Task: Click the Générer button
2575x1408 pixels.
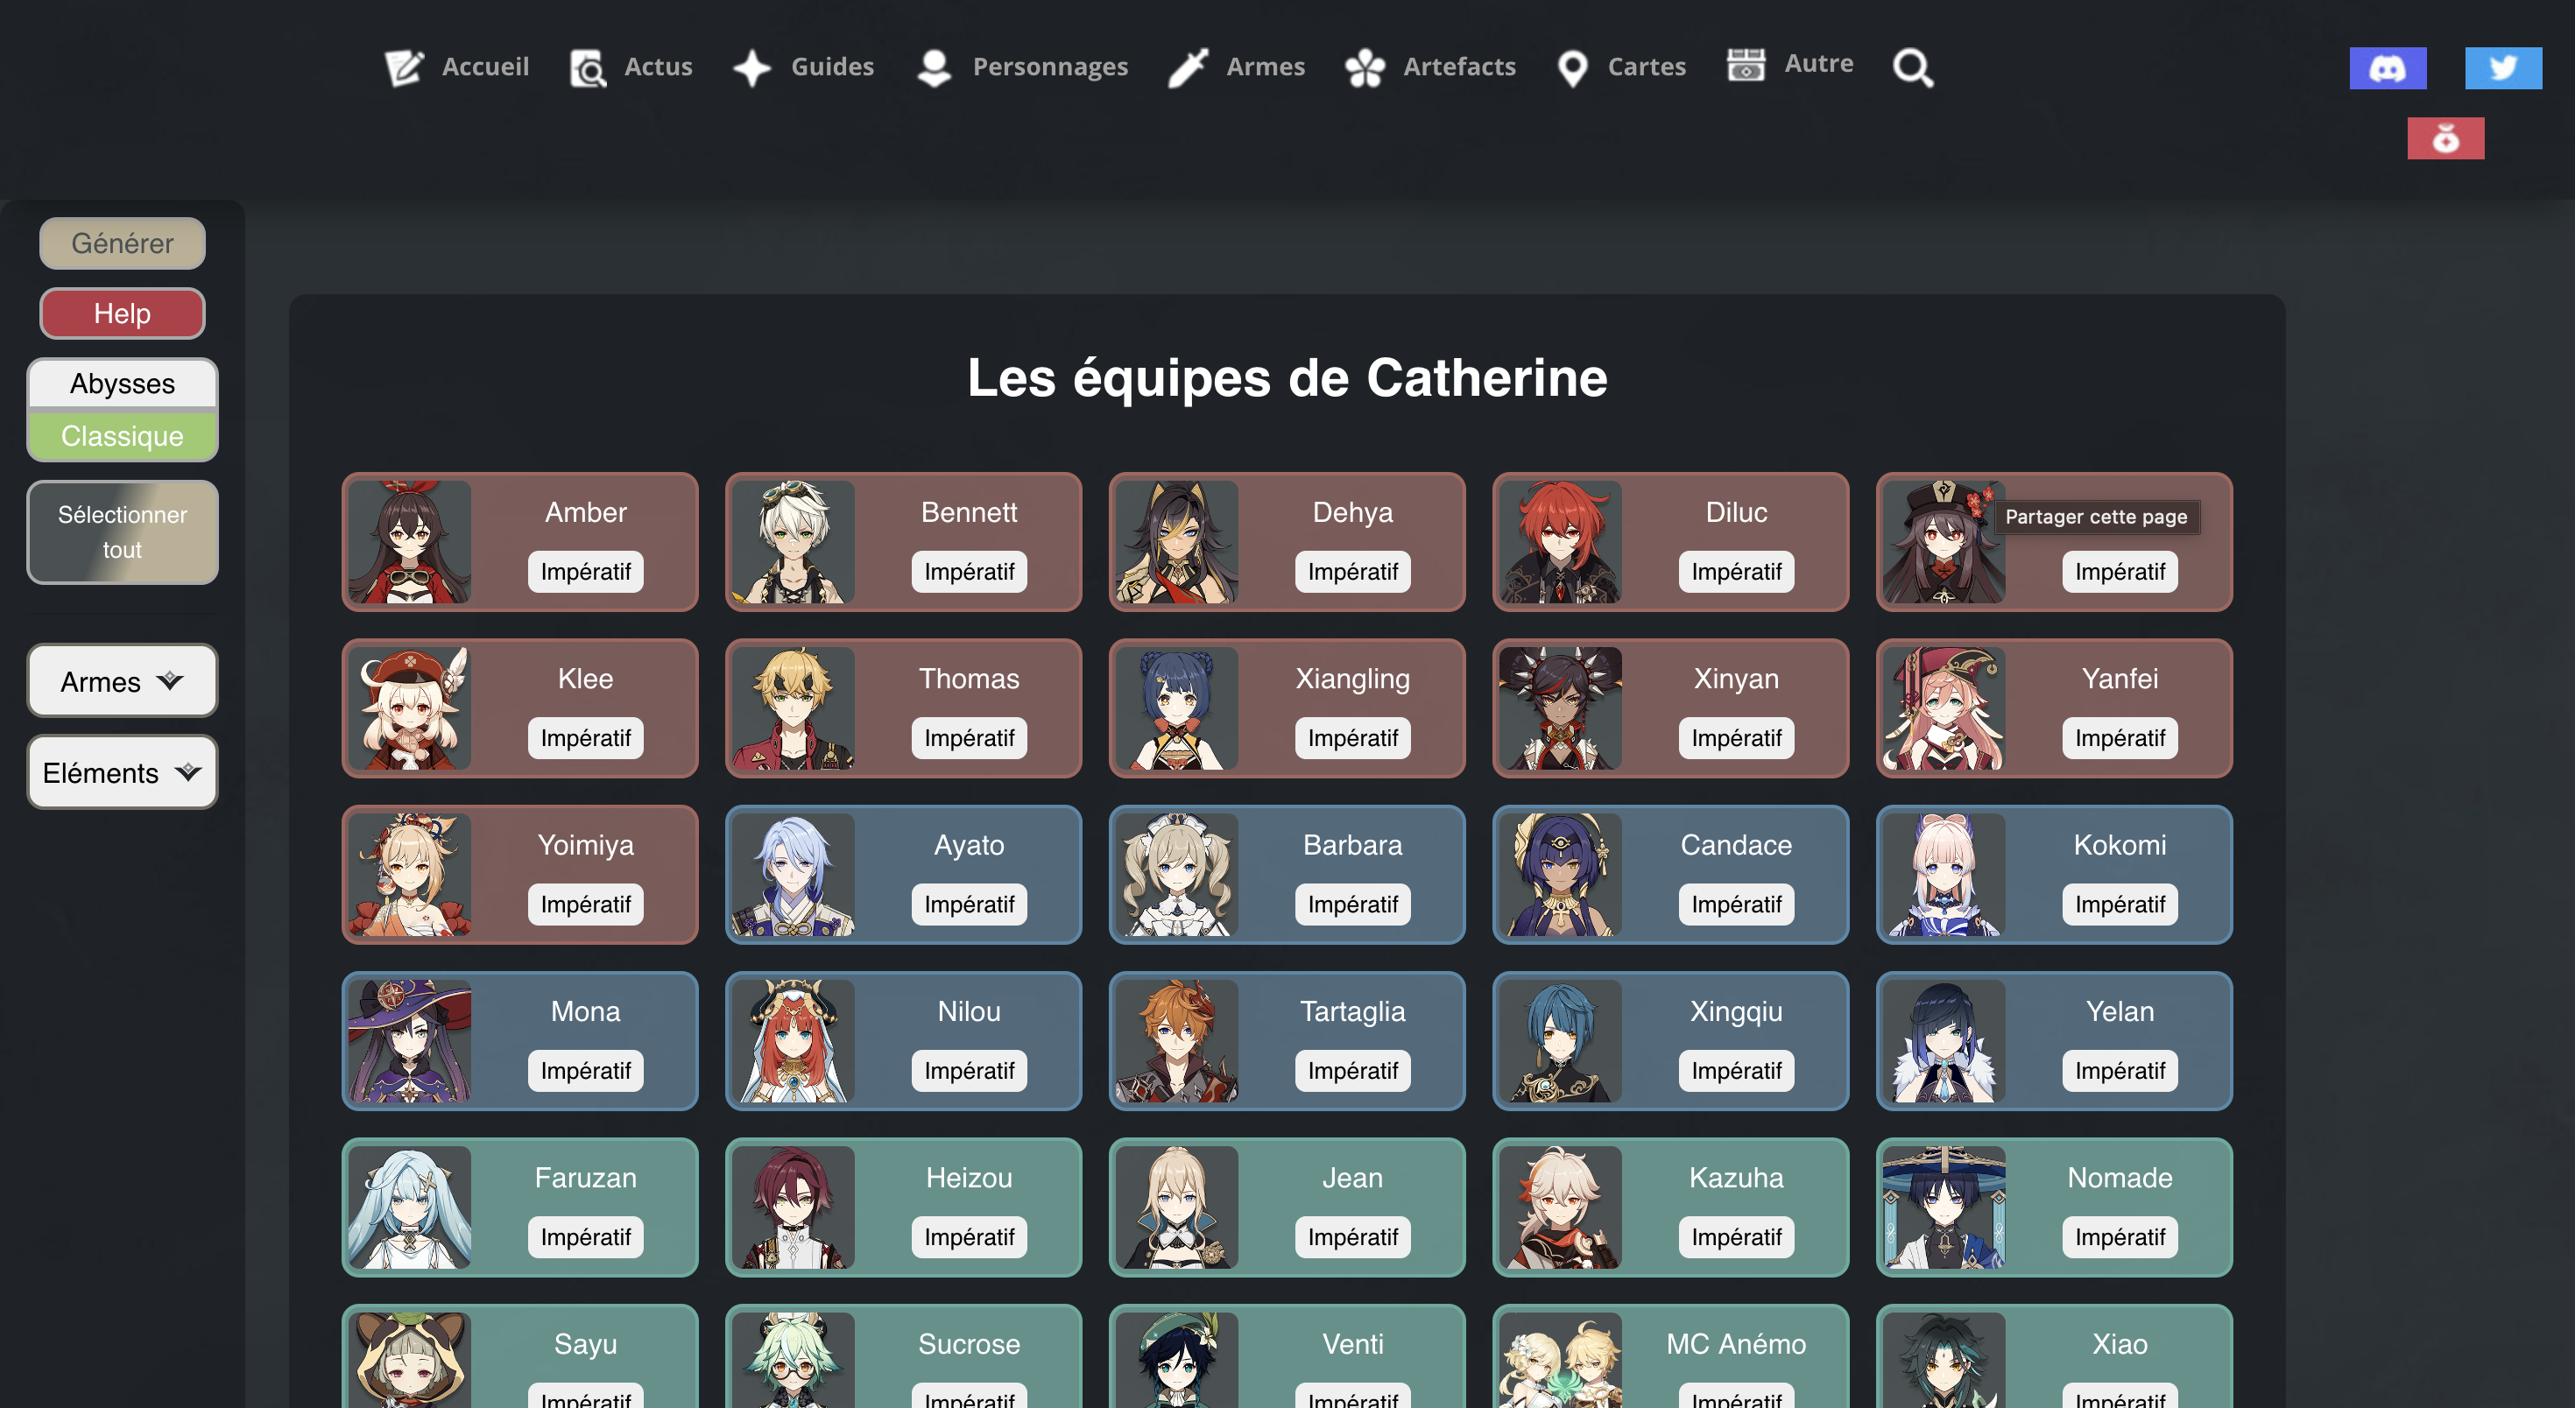Action: 122,243
